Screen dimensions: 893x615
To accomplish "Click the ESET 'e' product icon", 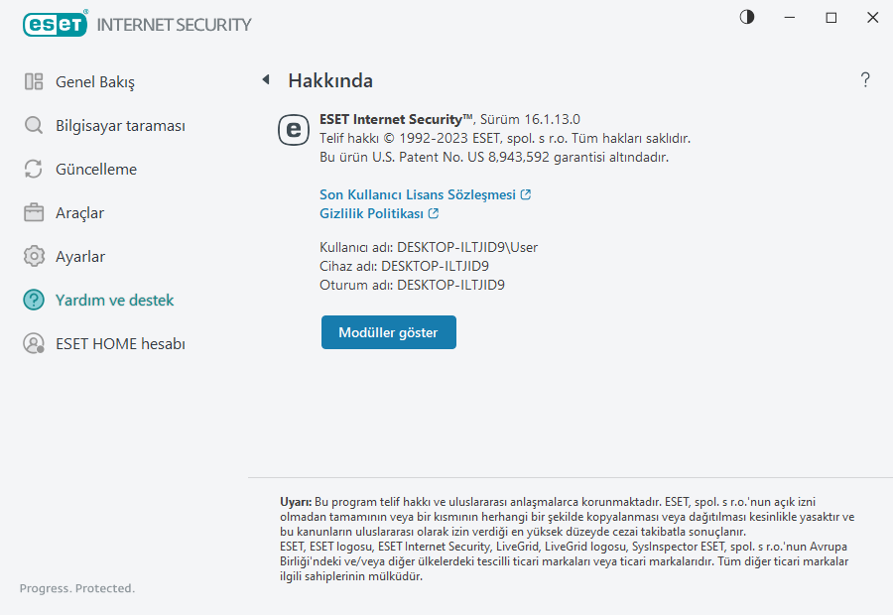I will [293, 130].
